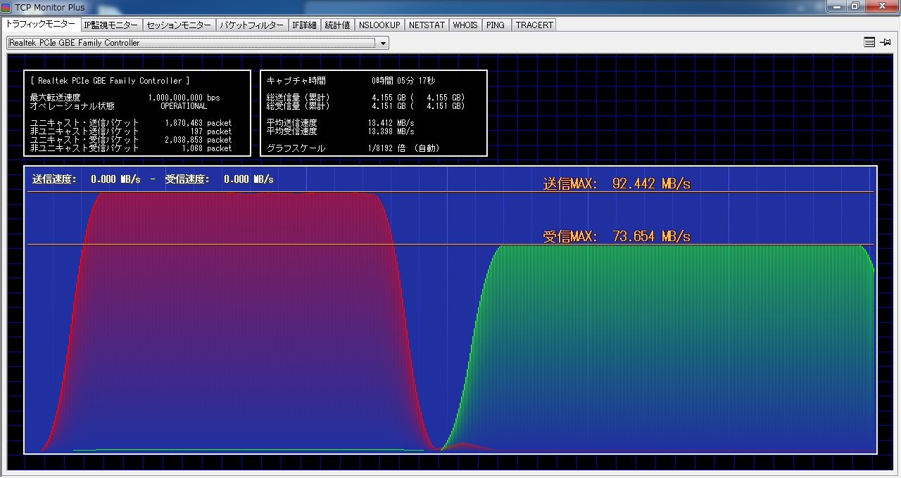Open the IP監視モニター tab
Screen dimensions: 901x478
[111, 25]
